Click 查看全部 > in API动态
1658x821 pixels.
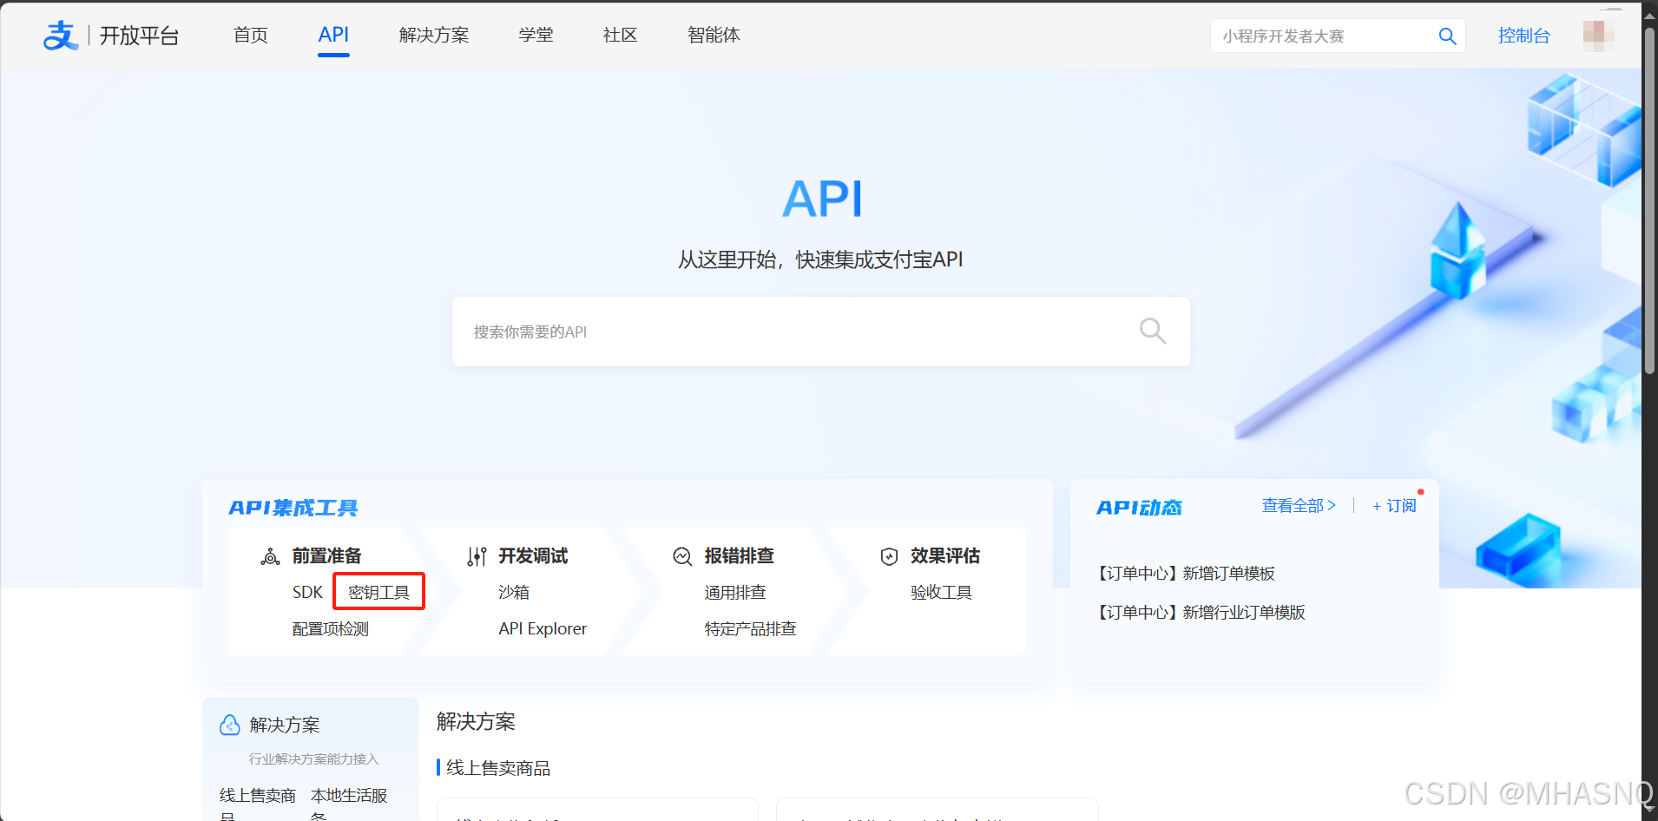click(1299, 505)
